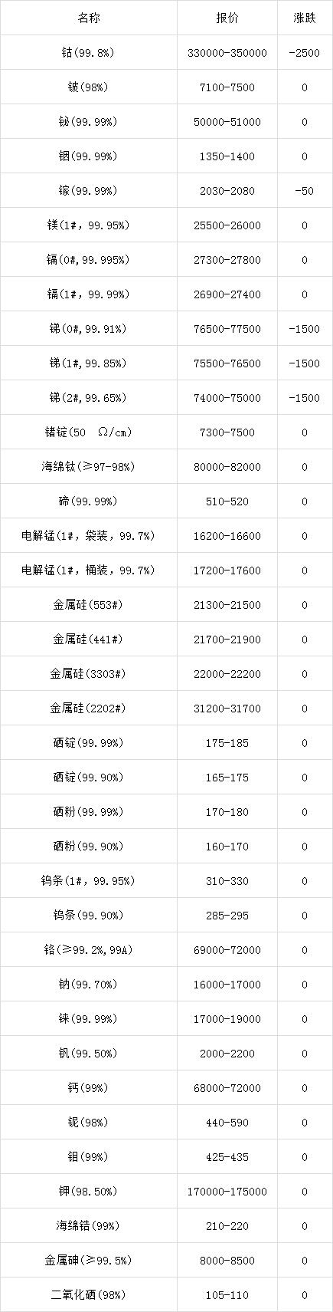Click 海绵钛(≥97-98%) row name

(x=89, y=467)
